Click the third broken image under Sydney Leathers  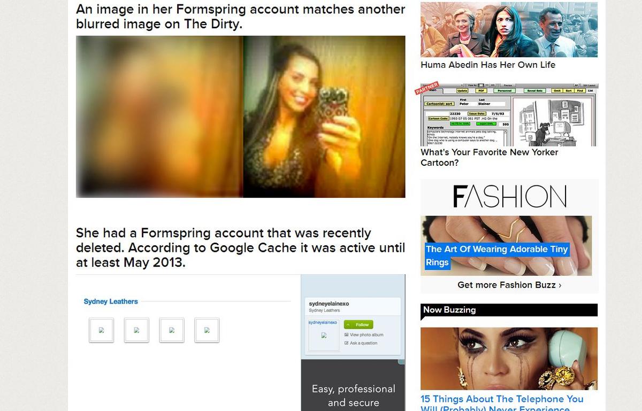click(172, 330)
